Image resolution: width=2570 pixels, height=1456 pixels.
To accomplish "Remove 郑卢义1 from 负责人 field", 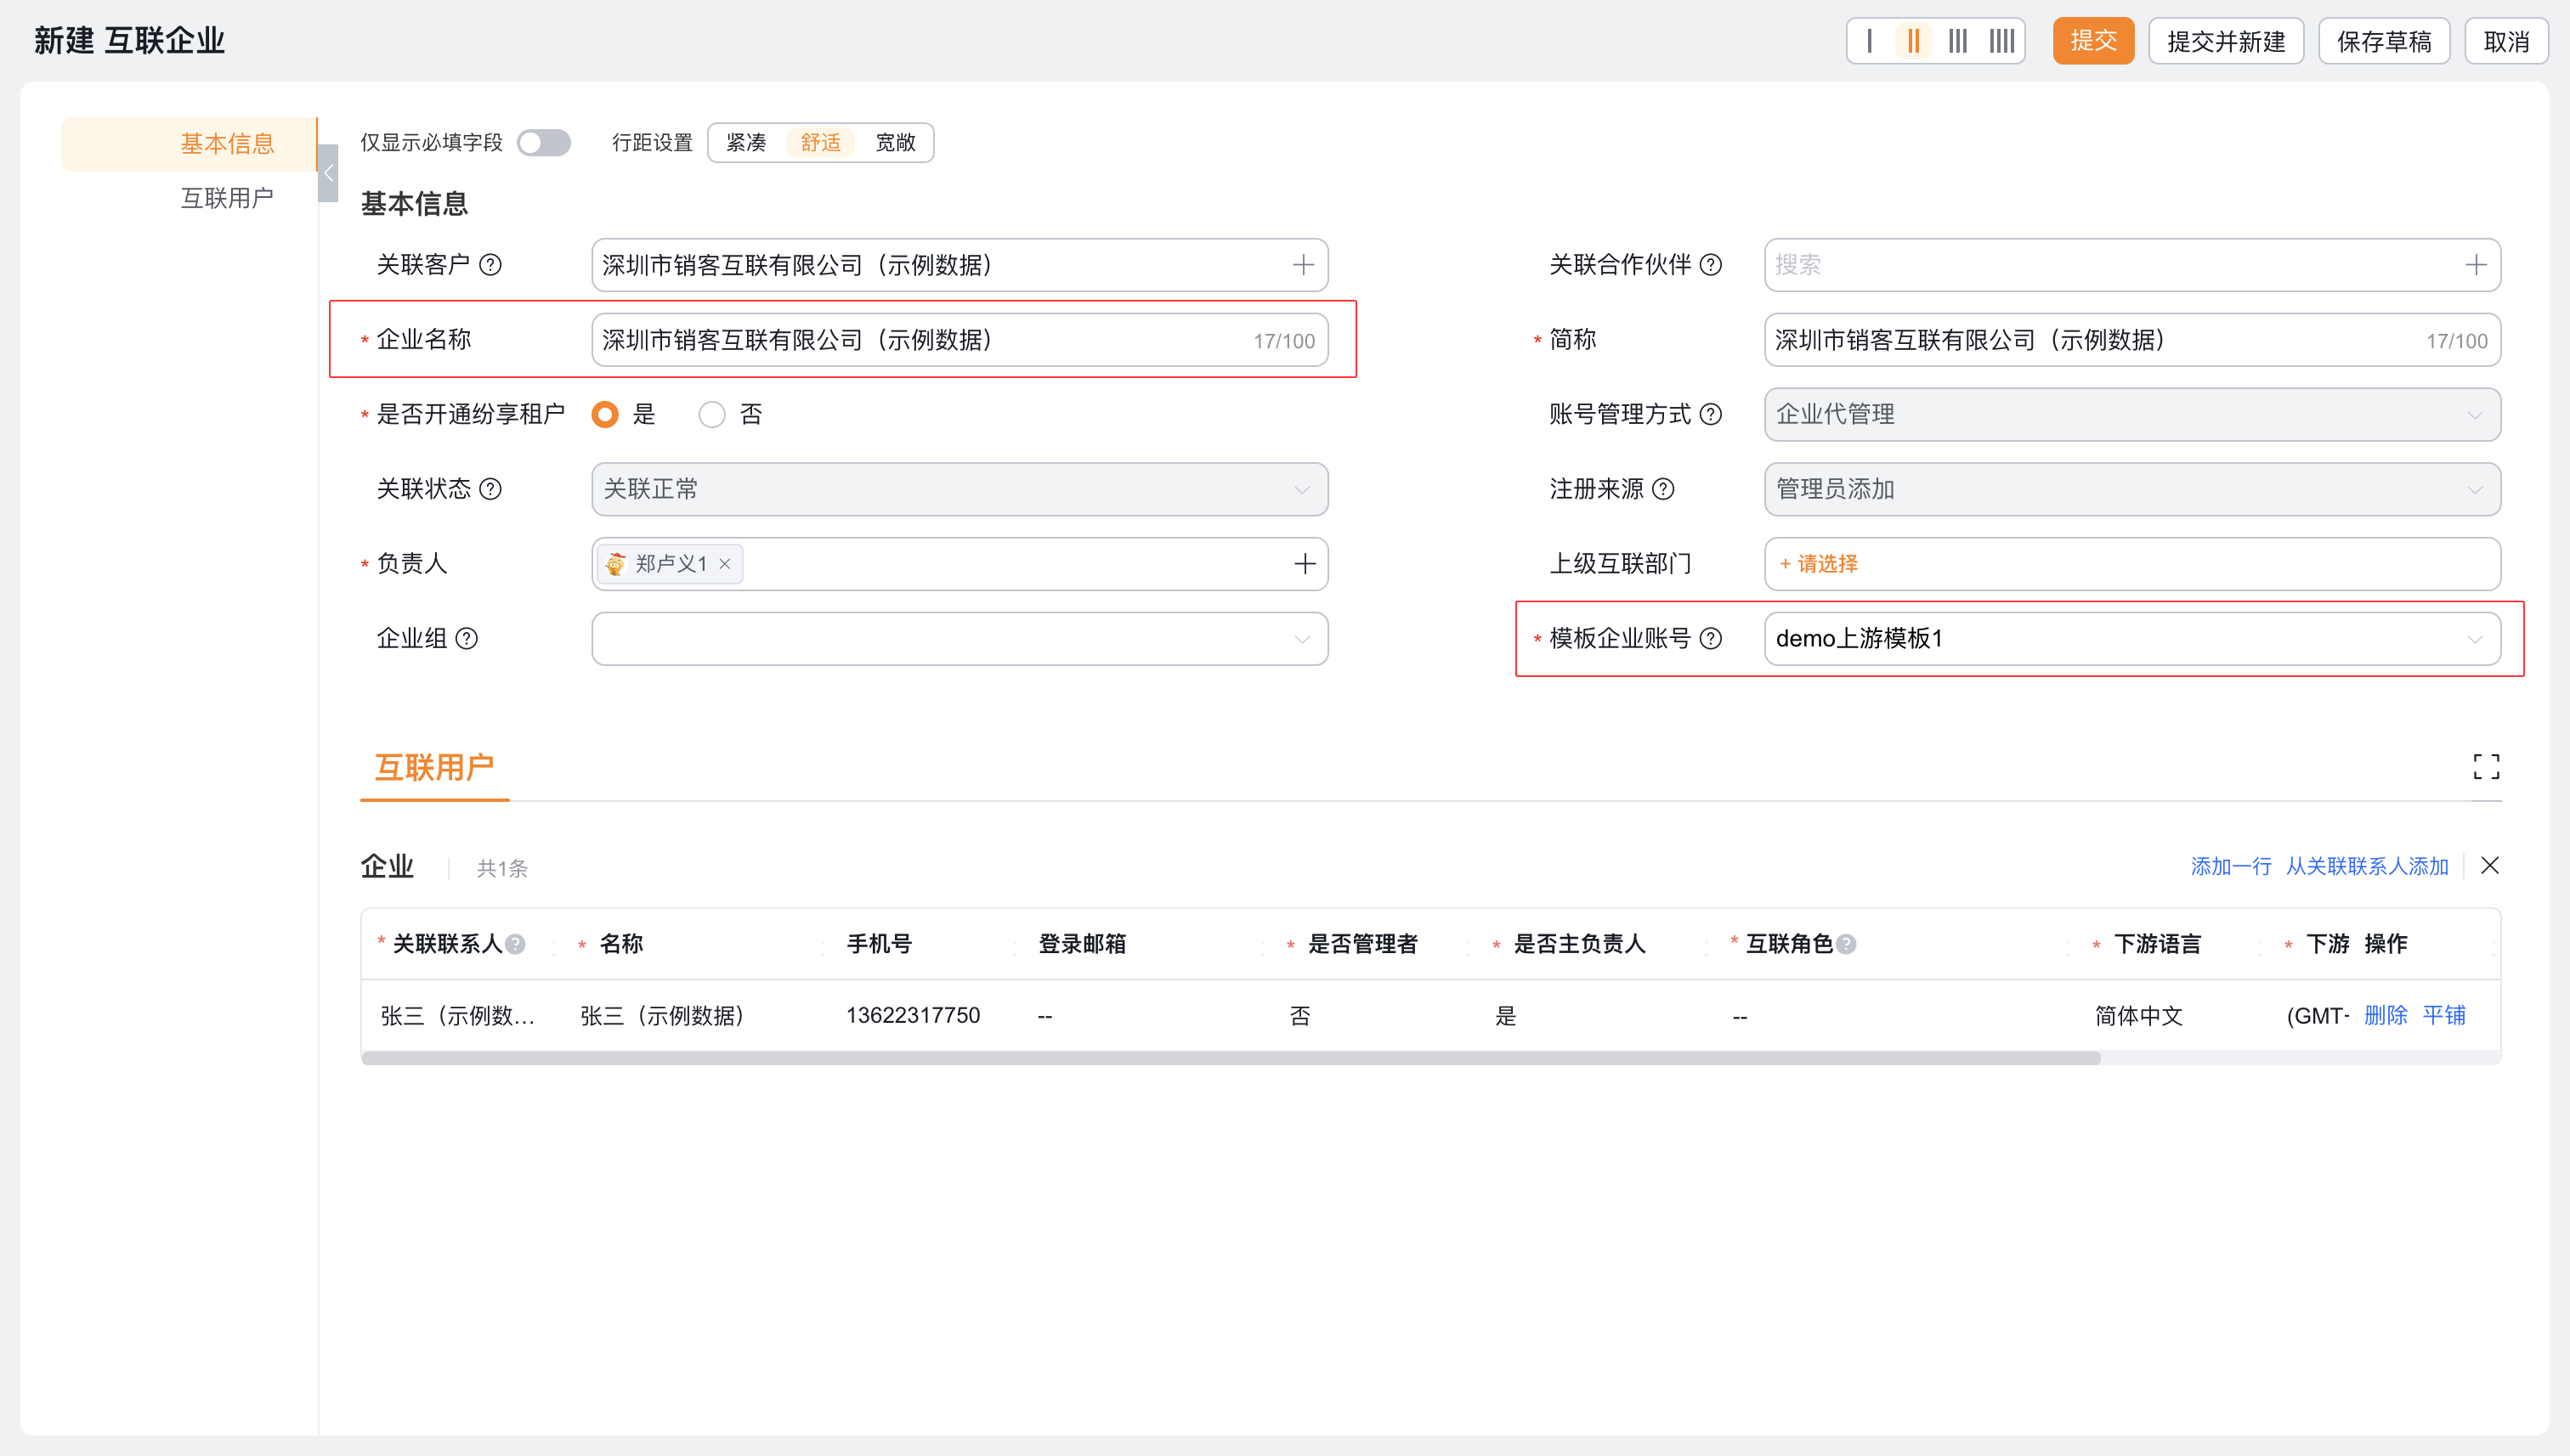I will [x=724, y=564].
